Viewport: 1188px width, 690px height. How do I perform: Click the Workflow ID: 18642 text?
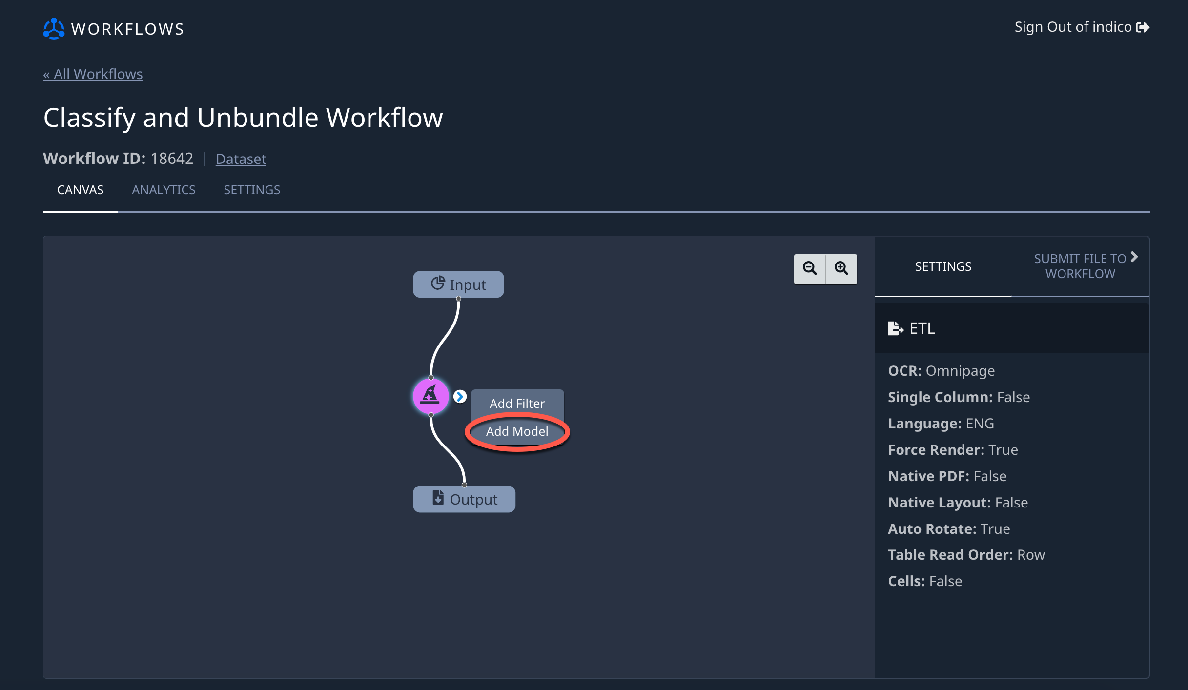click(x=118, y=159)
